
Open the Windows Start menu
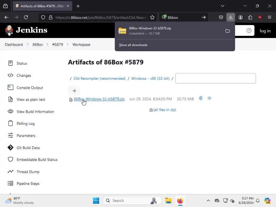[x=96, y=201]
